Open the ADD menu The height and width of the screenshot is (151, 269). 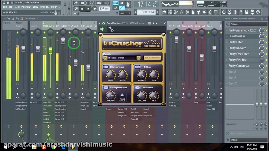point(17,7)
